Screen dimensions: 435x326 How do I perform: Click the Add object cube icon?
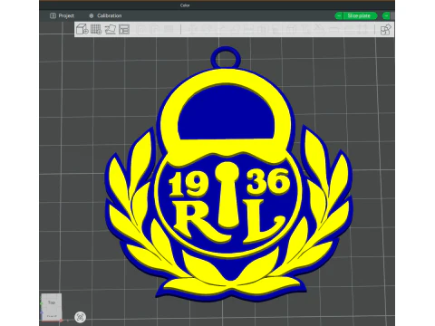(82, 30)
